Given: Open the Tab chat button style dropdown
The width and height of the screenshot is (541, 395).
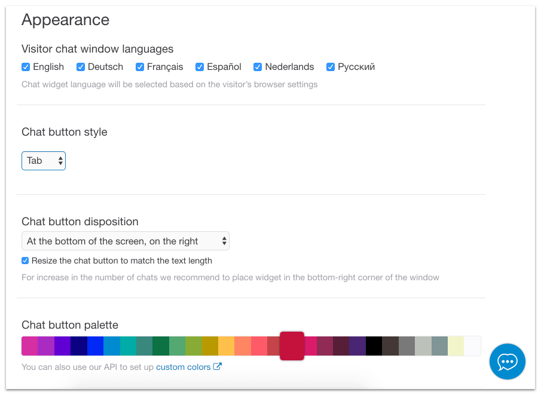Looking at the screenshot, I should point(44,161).
